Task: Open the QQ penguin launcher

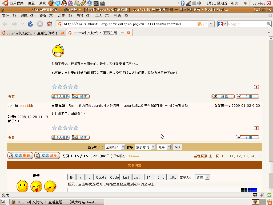Action: 64,3
